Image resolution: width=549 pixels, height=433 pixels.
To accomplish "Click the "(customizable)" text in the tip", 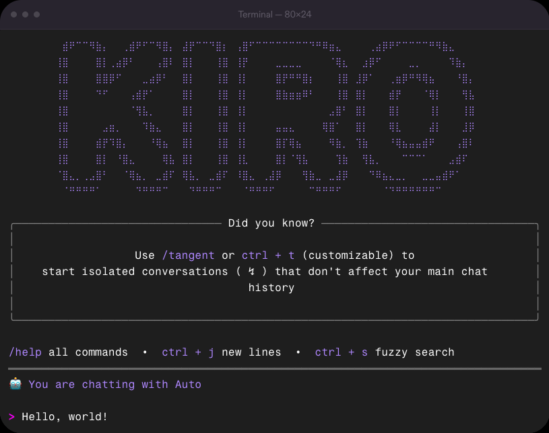I will [348, 255].
